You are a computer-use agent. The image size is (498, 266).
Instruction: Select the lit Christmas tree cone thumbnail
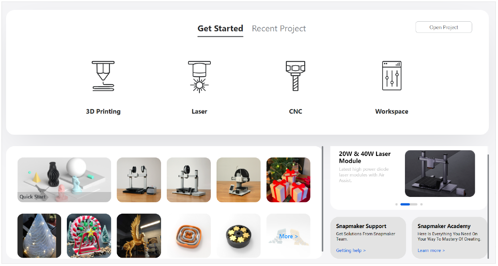click(x=39, y=236)
